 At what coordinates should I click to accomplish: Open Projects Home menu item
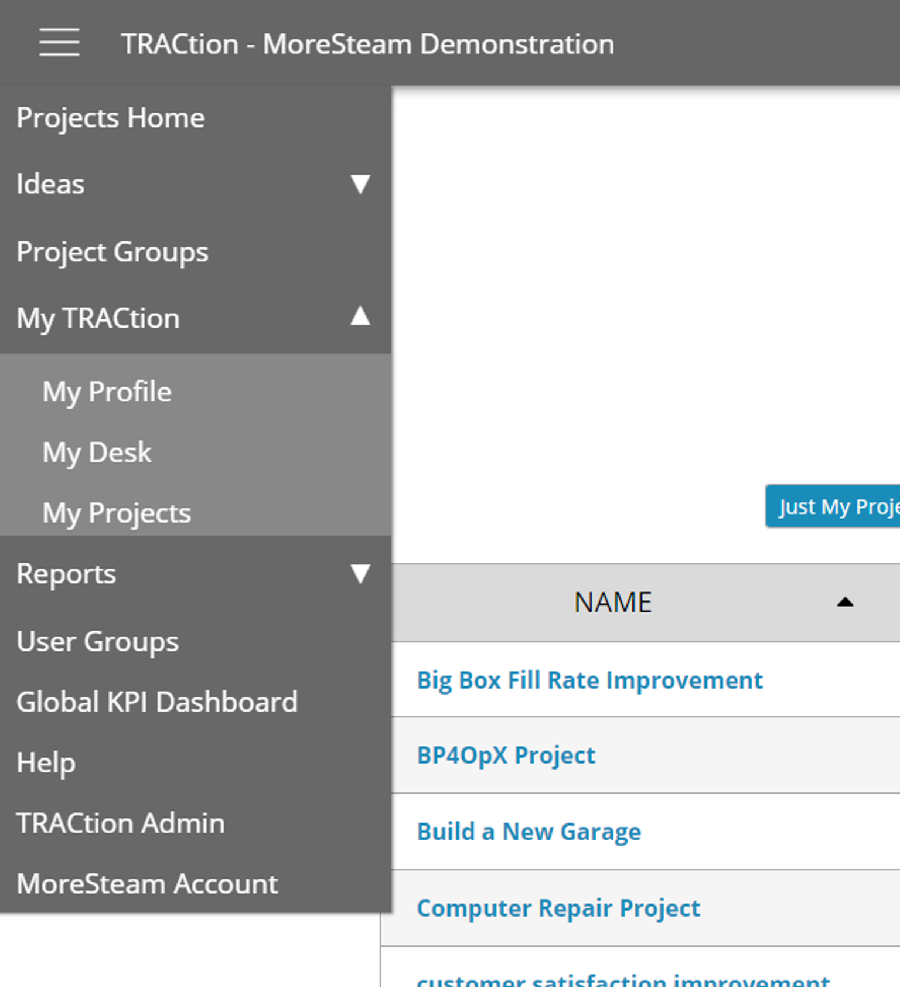coord(111,118)
